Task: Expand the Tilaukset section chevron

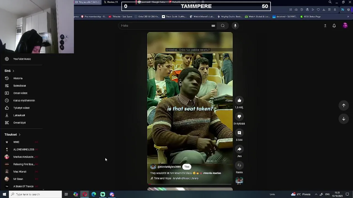Action: (x=20, y=135)
